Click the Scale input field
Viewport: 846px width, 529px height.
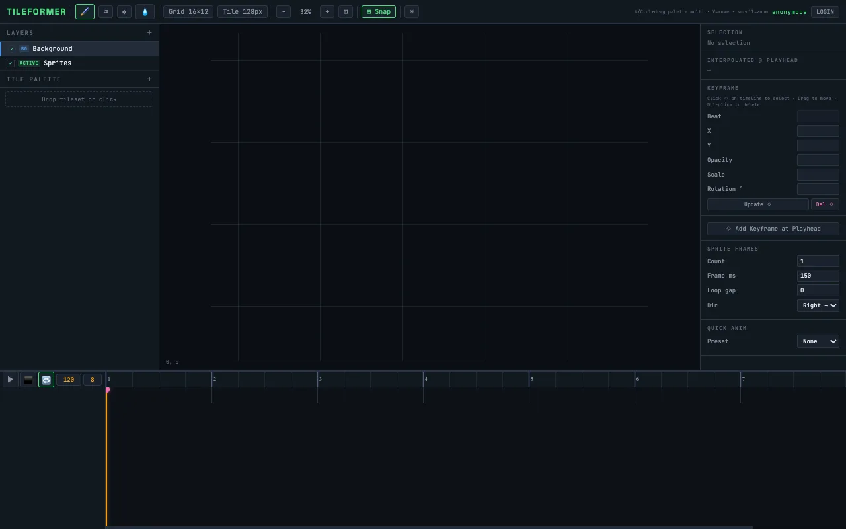click(x=818, y=175)
